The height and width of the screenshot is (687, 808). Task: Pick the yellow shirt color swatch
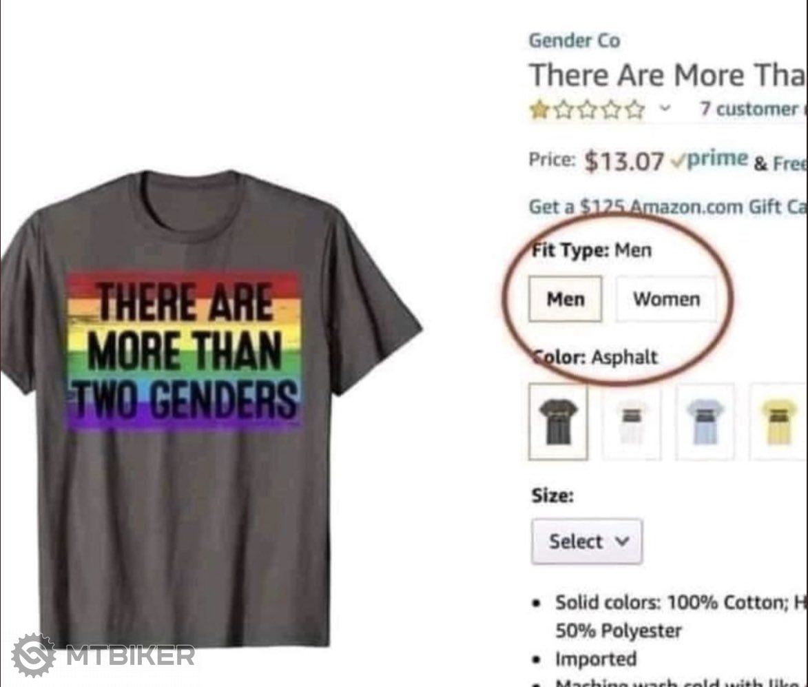click(778, 422)
